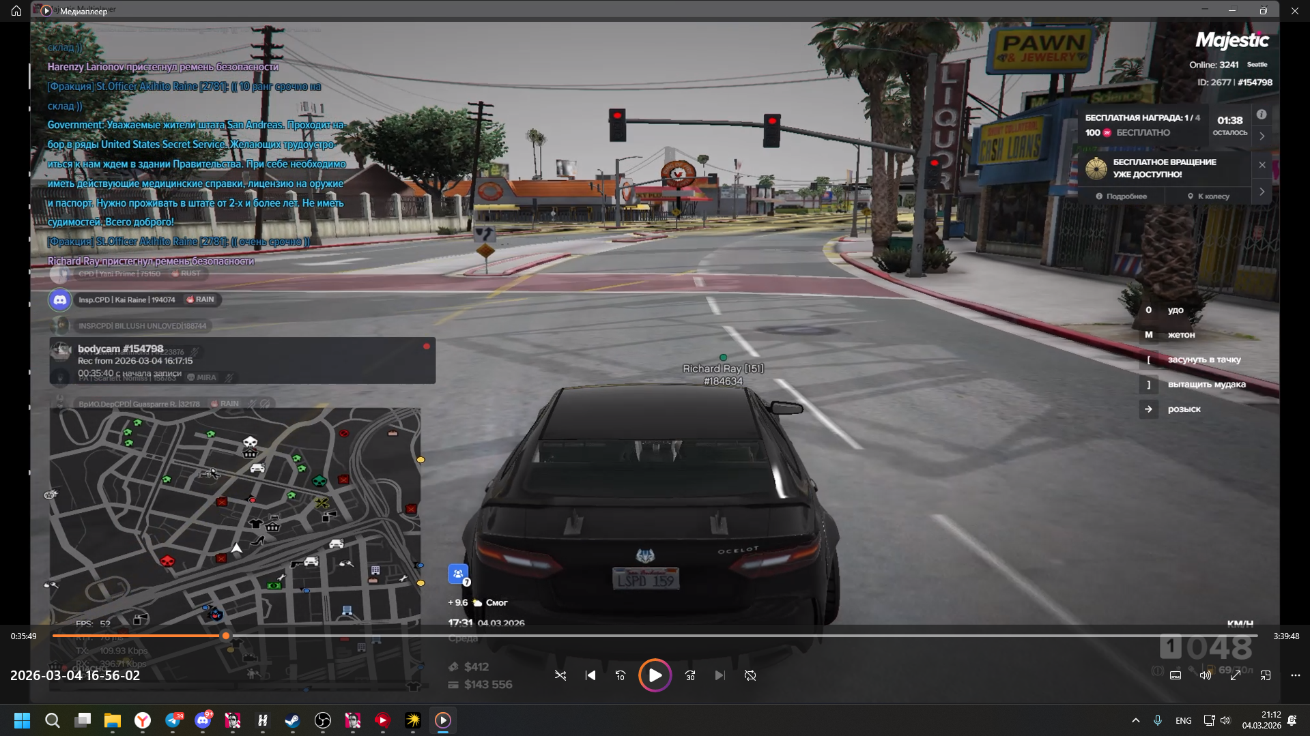
Task: Select the вытащить мудака entry
Action: pyautogui.click(x=1206, y=385)
